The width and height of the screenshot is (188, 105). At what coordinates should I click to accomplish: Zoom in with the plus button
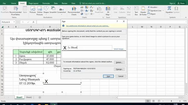(180, 101)
